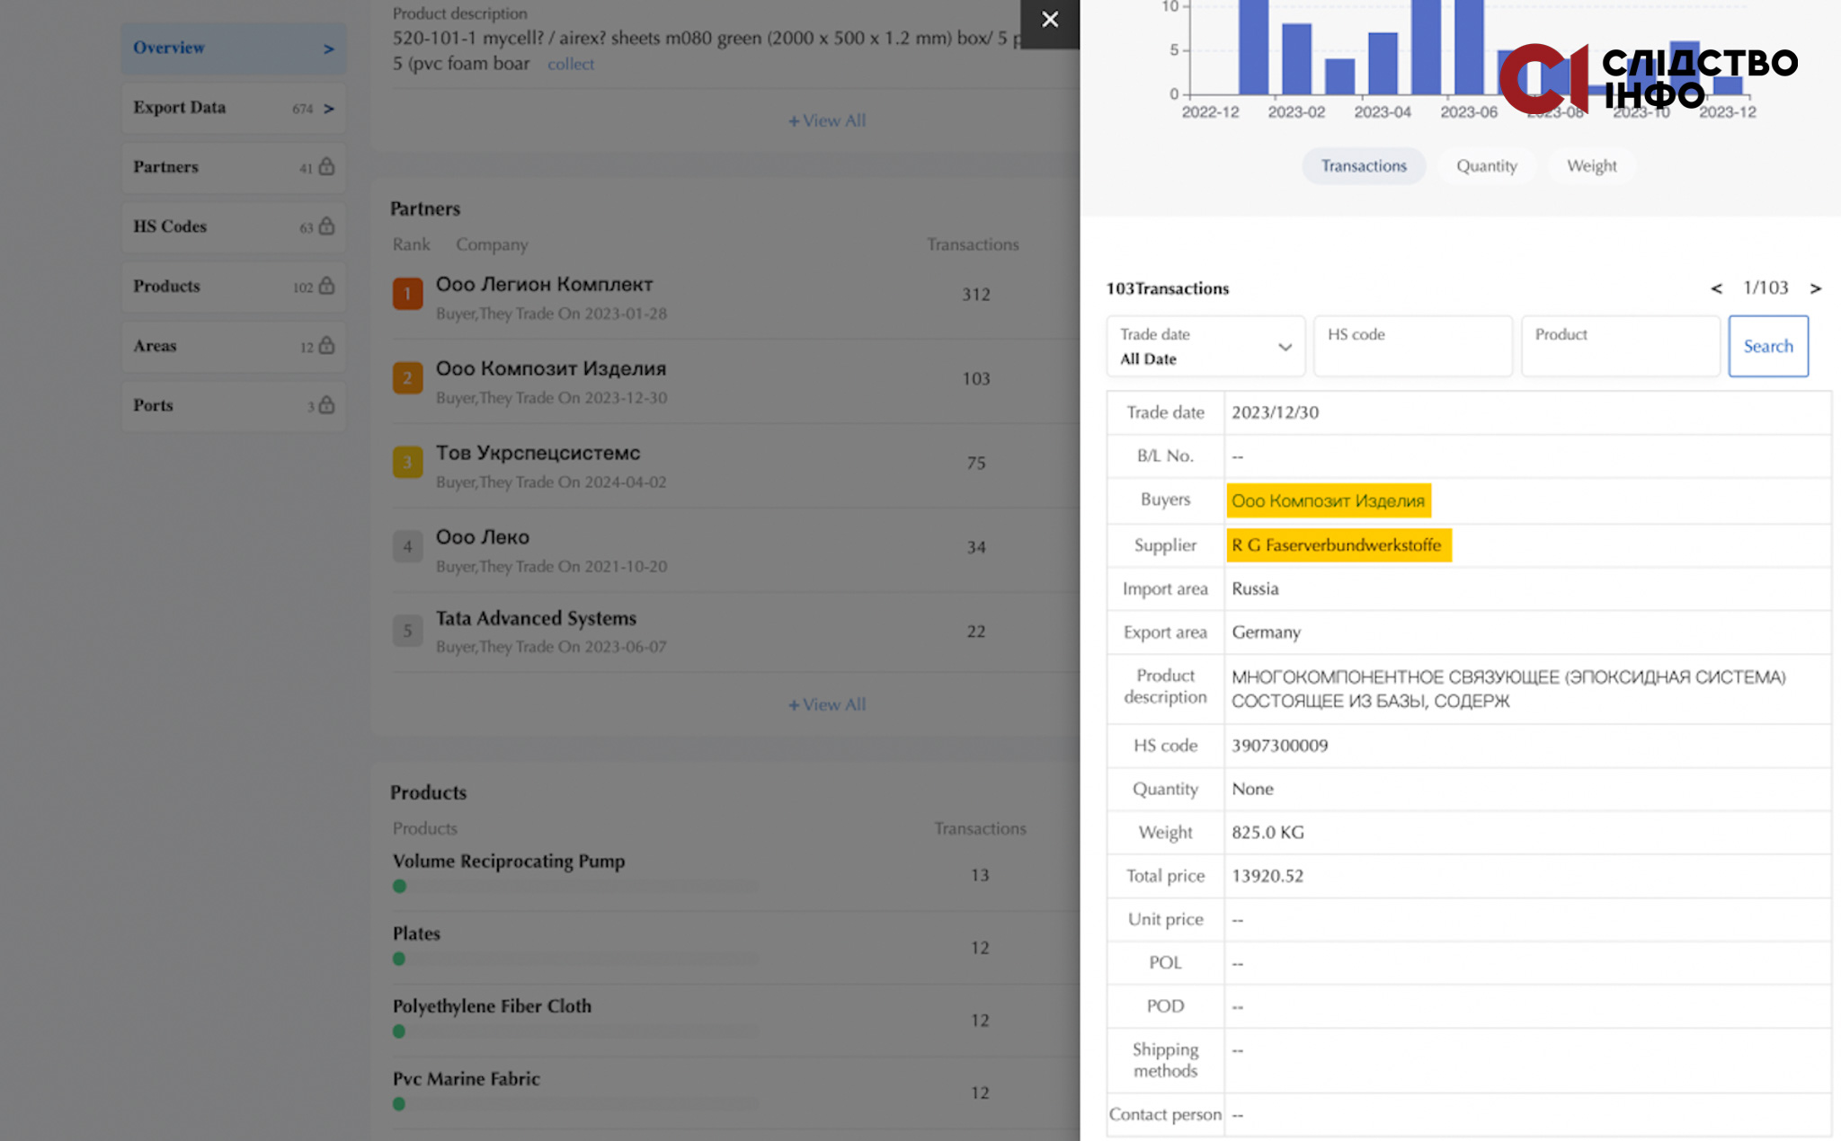Click trade date value 2023/12/30
Image resolution: width=1841 pixels, height=1141 pixels.
(x=1276, y=413)
